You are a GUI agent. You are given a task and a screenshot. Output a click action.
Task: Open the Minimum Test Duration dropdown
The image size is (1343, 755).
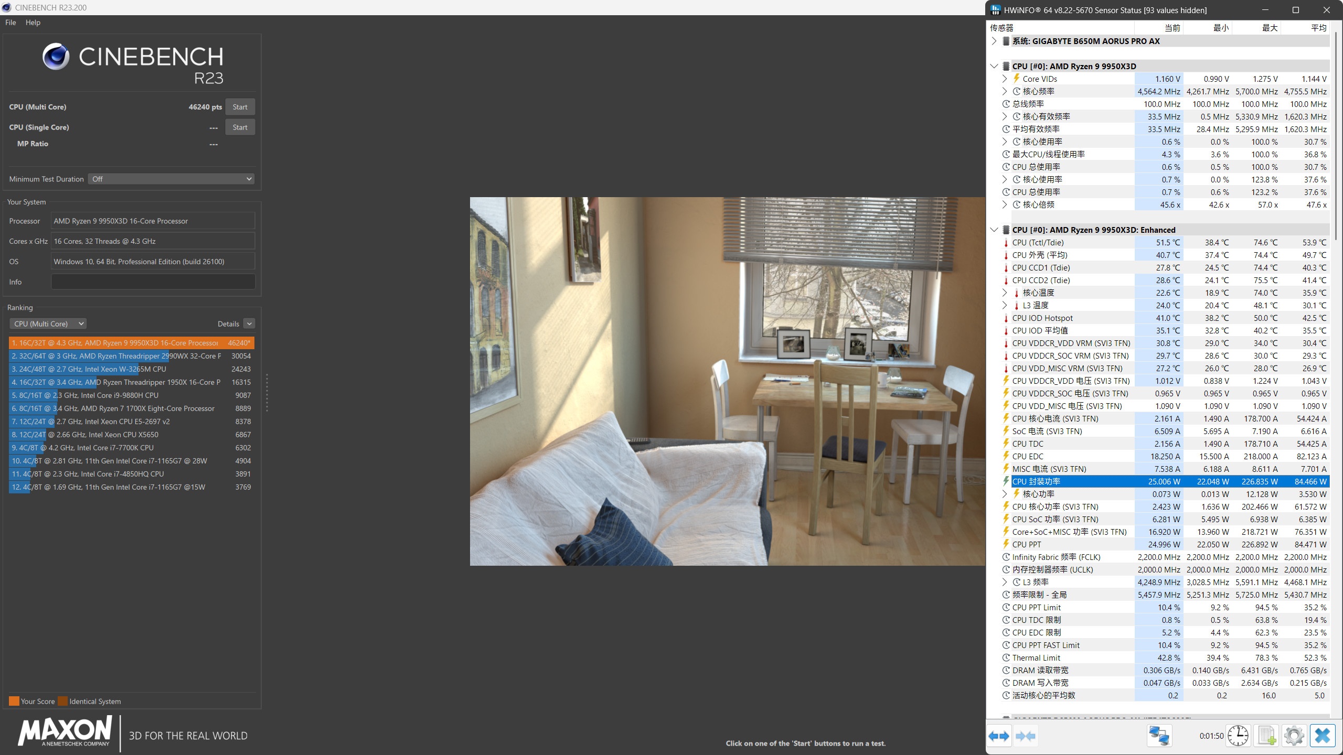click(x=171, y=179)
